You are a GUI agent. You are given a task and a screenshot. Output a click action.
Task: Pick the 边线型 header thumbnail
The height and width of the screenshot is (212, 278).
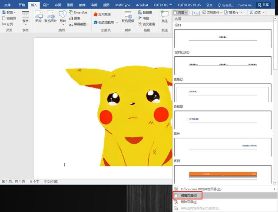tap(223, 120)
